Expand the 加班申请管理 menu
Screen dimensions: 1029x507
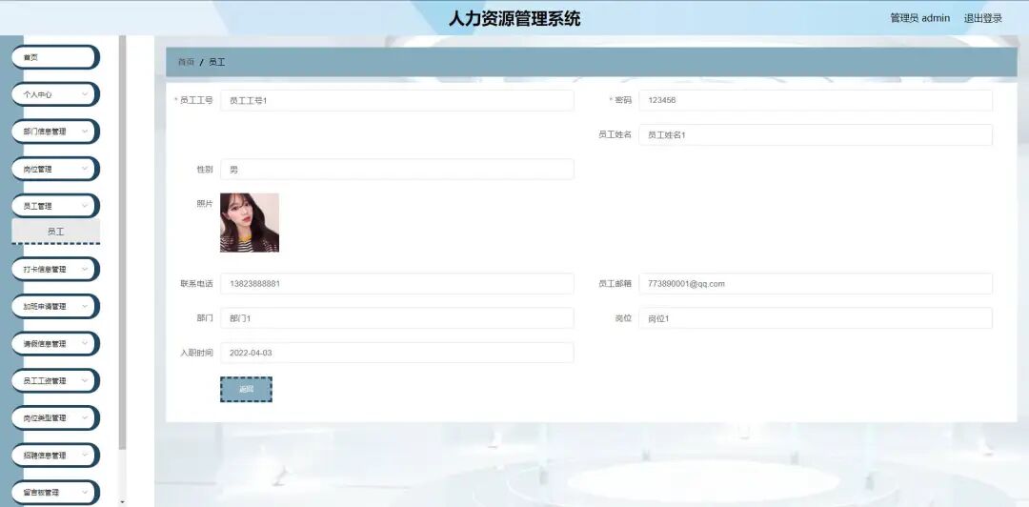55,306
